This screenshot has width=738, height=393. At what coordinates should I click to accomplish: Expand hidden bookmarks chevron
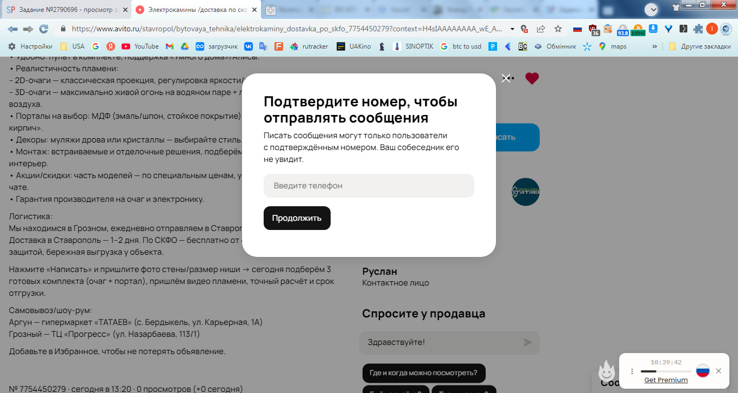click(x=655, y=46)
